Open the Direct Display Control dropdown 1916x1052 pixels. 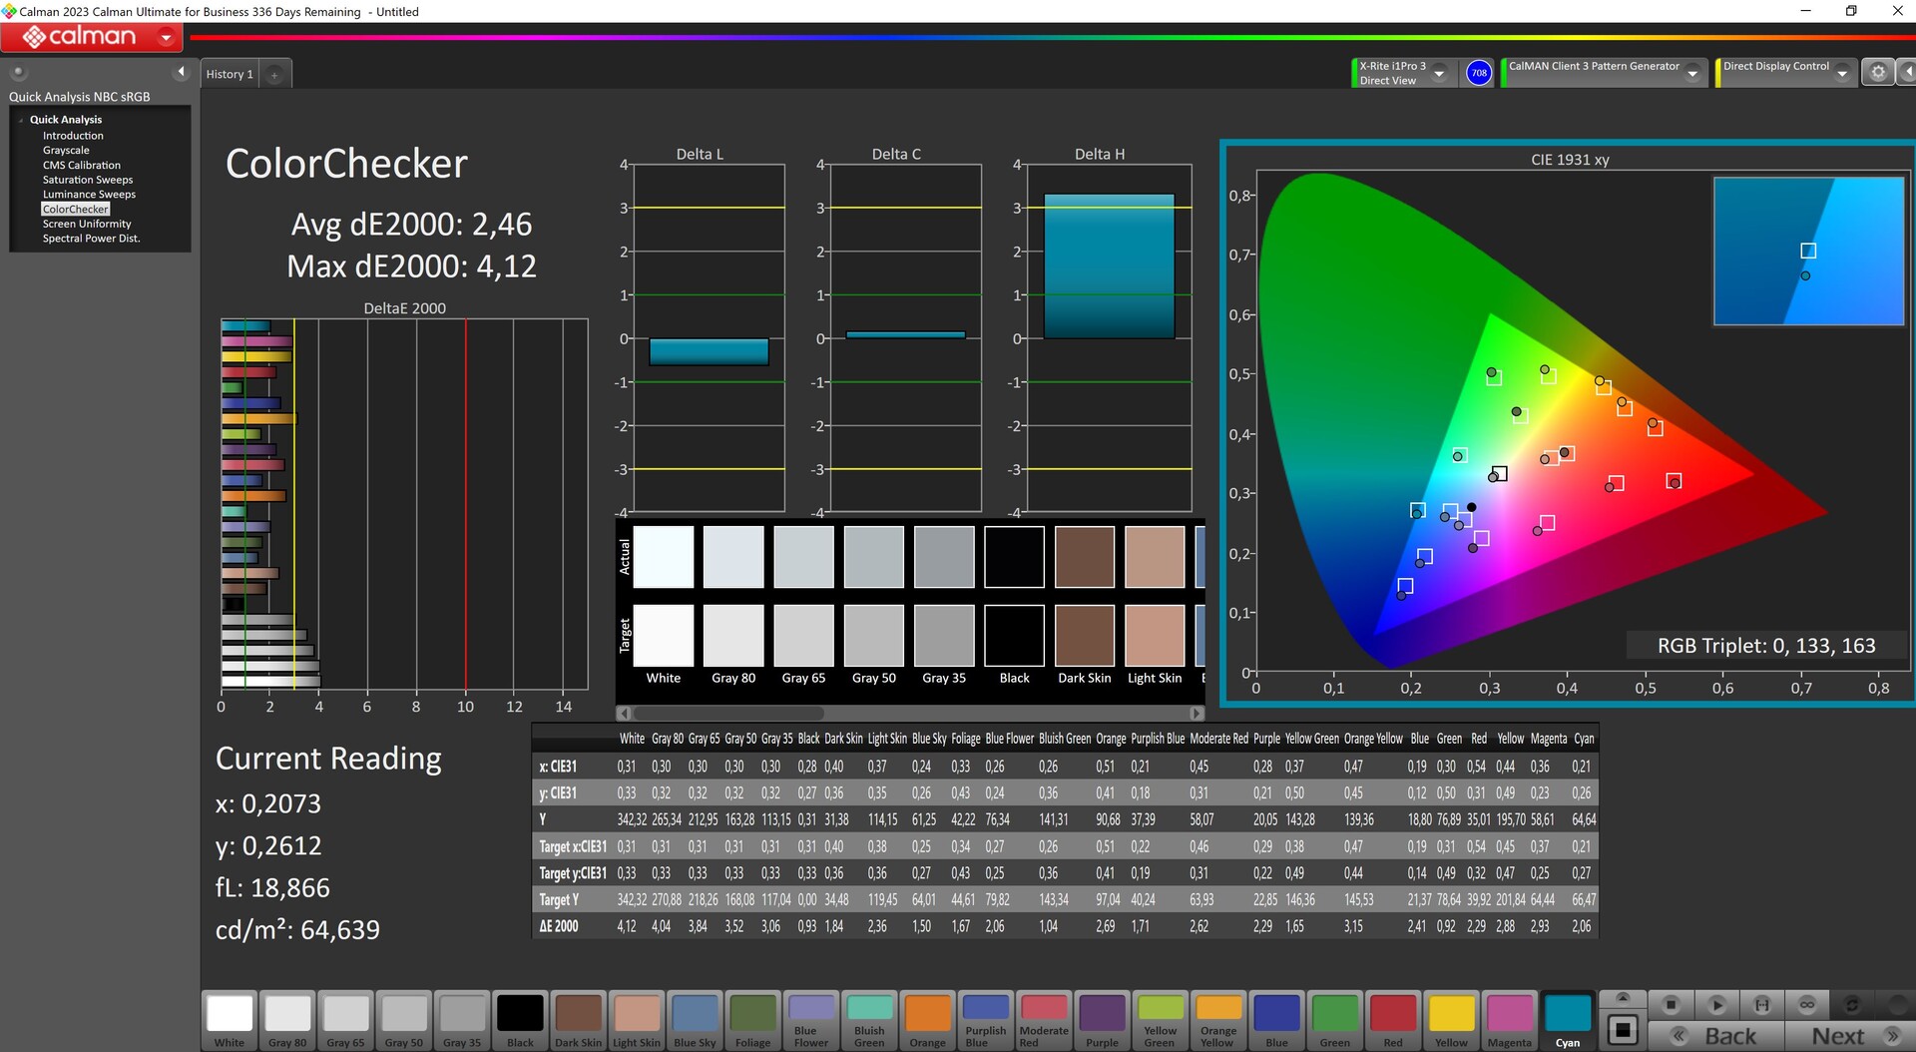[x=1842, y=74]
